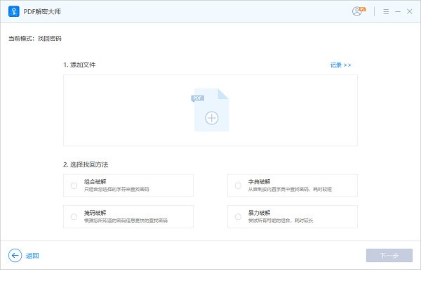Click the 组合破解 option title text

(x=95, y=181)
